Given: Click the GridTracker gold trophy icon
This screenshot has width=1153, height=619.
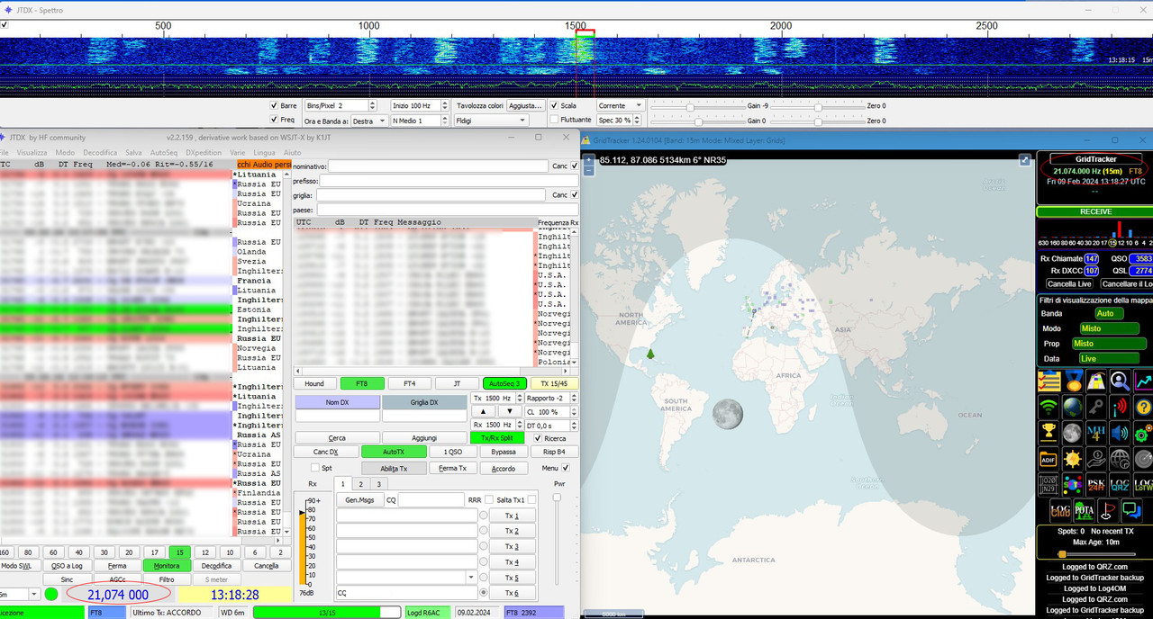Looking at the screenshot, I should (1049, 434).
